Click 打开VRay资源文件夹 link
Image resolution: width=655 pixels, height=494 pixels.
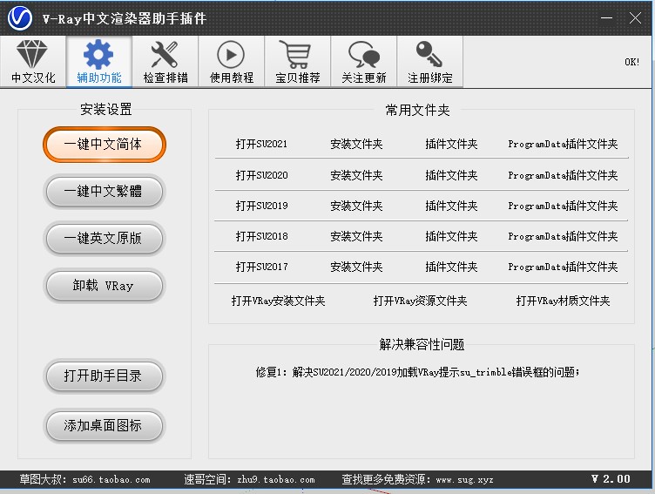[x=420, y=301]
